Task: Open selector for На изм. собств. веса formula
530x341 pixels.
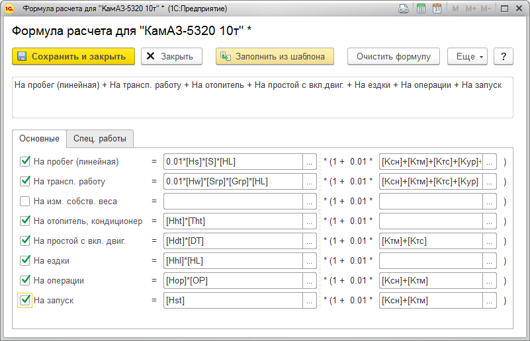Action: 309,201
